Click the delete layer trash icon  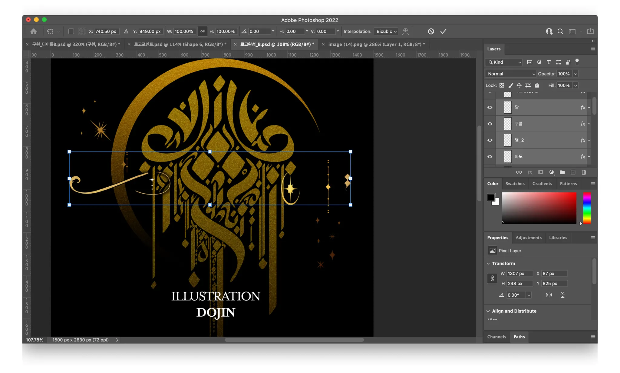[x=584, y=172]
